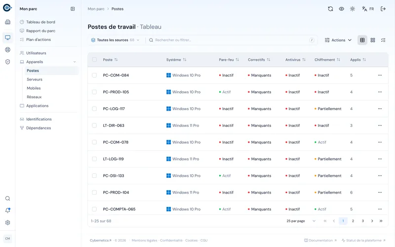This screenshot has height=247, width=395.
Task: Open the notifications bell icon
Action: click(7, 210)
